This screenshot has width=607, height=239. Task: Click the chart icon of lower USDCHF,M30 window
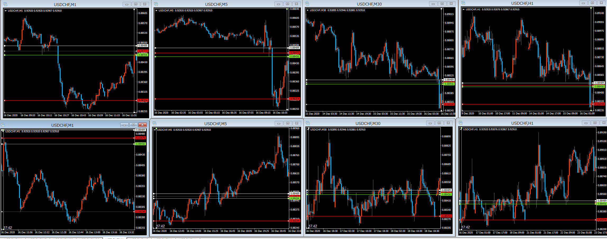(x=308, y=123)
